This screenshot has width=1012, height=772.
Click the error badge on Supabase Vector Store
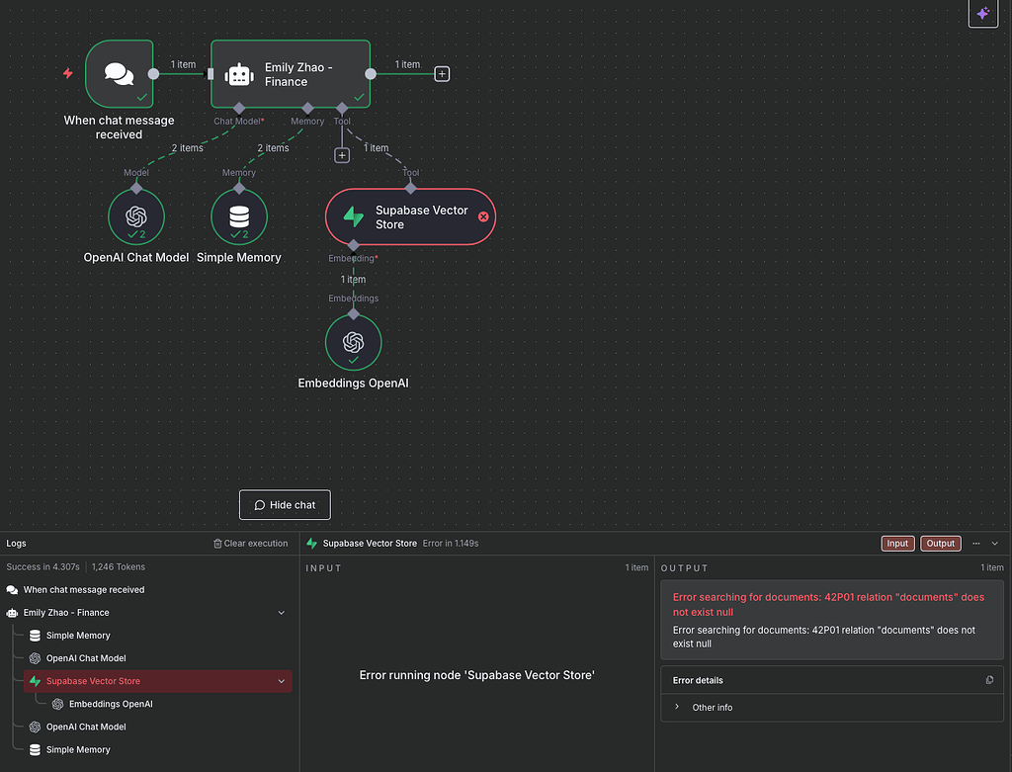pyautogui.click(x=483, y=215)
